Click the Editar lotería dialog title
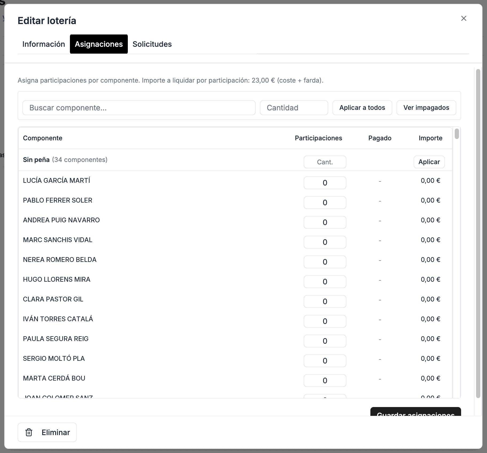The width and height of the screenshot is (487, 453). click(47, 21)
